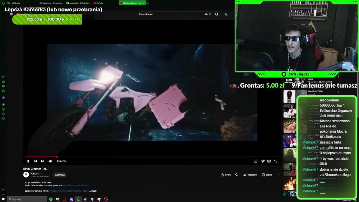The width and height of the screenshot is (359, 202).
Task: Switch the player to theater mode
Action: click(x=269, y=161)
